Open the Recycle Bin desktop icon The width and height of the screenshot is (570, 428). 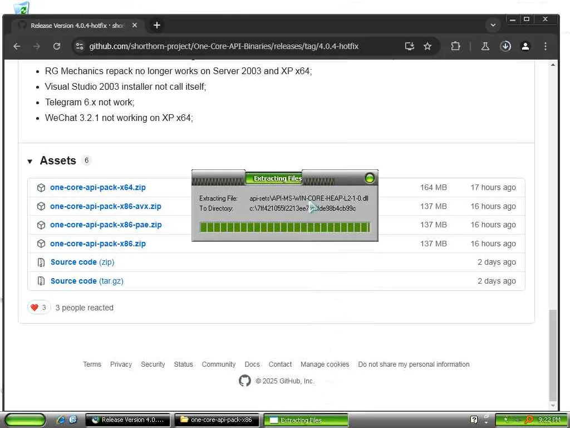(x=22, y=8)
